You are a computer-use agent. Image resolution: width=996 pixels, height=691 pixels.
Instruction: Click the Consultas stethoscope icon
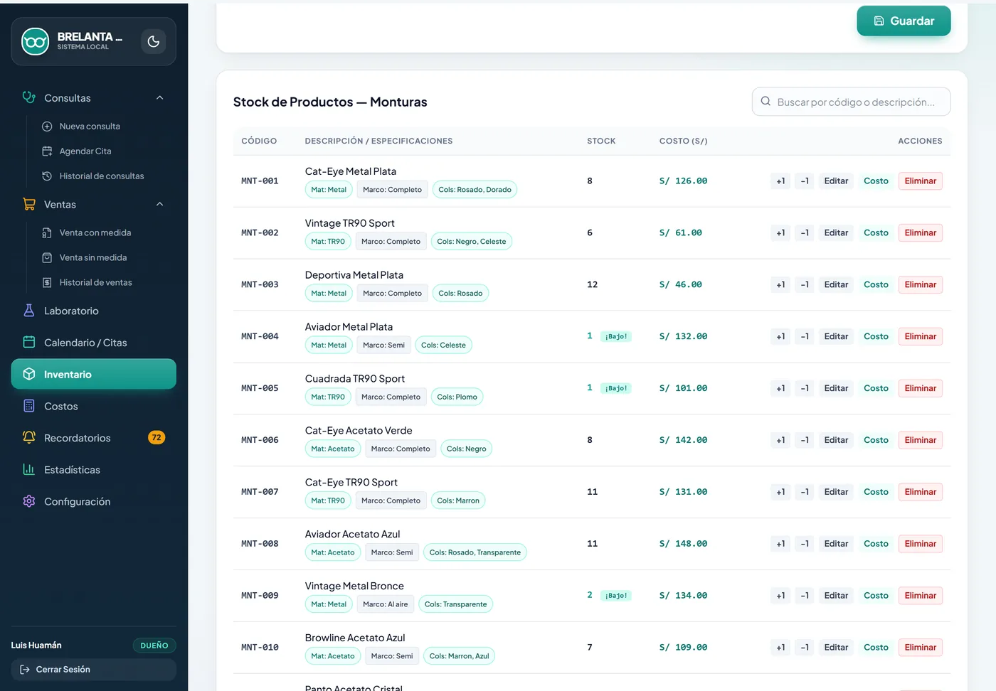click(x=29, y=97)
